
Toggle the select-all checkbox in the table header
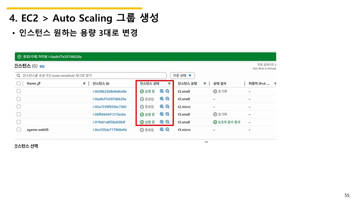pos(18,83)
